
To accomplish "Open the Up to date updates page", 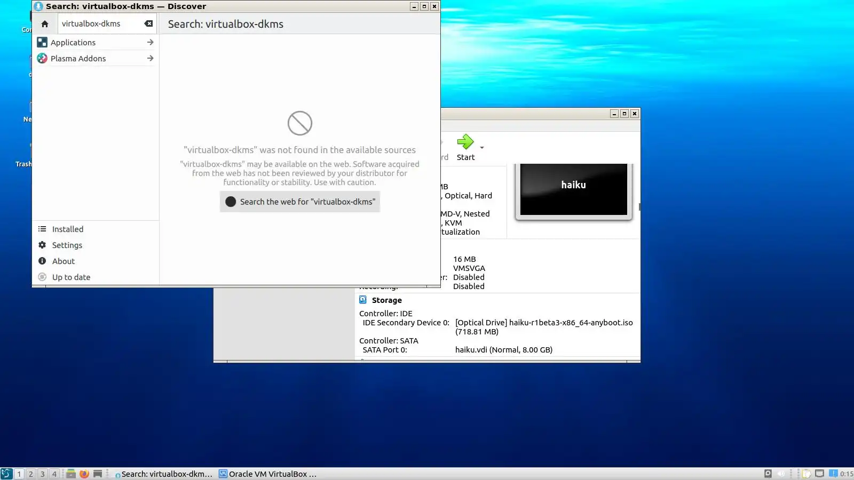I will [96, 277].
